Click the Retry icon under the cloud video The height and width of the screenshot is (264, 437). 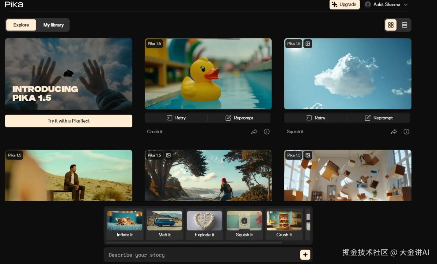(309, 118)
